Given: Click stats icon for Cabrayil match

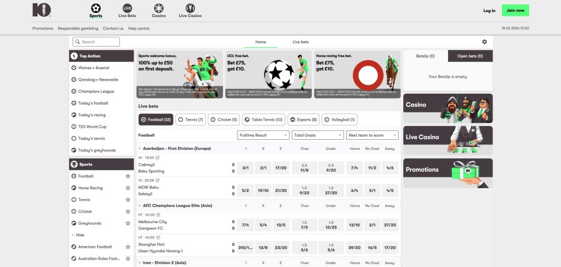Looking at the screenshot, I should click(158, 158).
